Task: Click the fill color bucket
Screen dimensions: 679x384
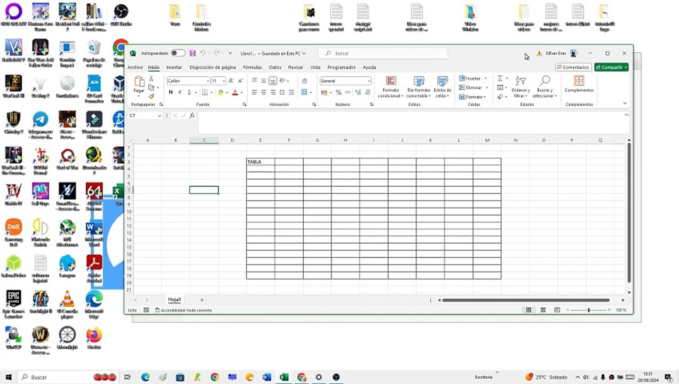Action: tap(220, 92)
